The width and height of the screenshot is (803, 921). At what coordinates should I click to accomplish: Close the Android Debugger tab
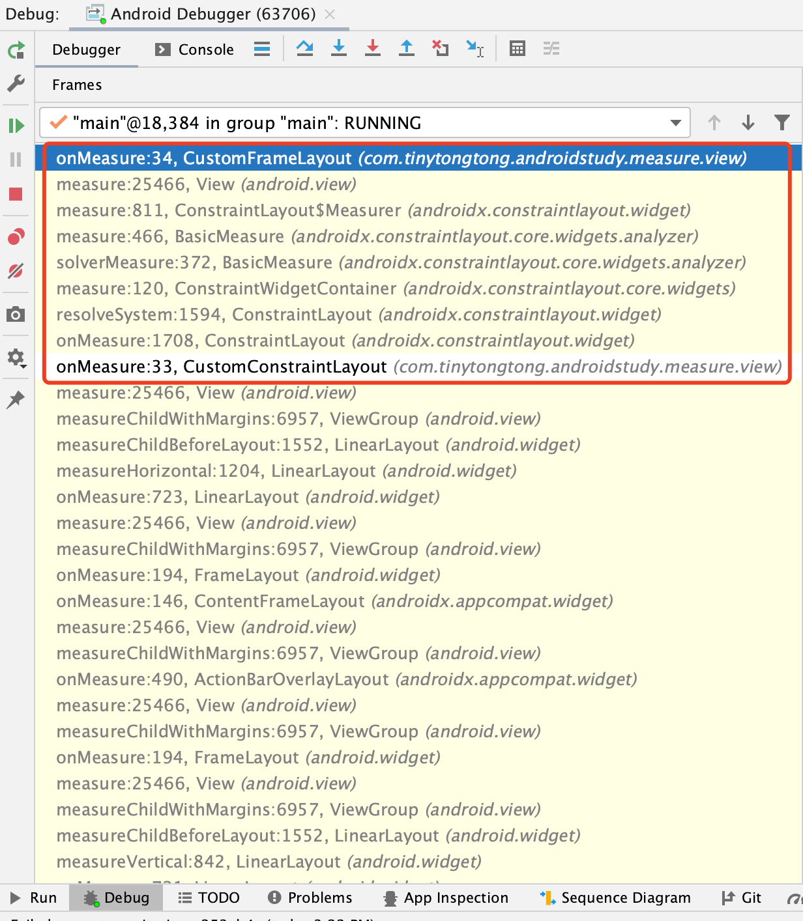pos(330,14)
